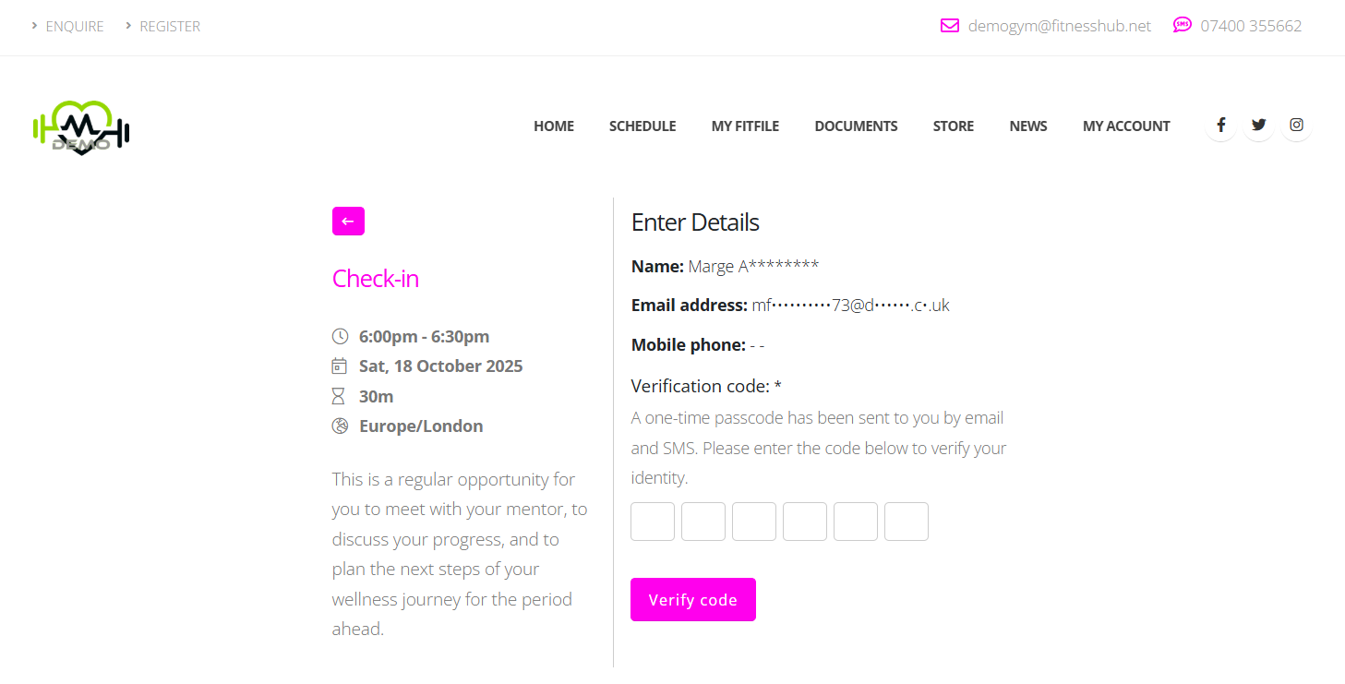Focus the last verification code box

click(907, 522)
